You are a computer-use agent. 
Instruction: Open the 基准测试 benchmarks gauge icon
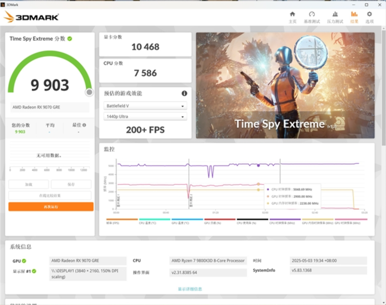312,14
